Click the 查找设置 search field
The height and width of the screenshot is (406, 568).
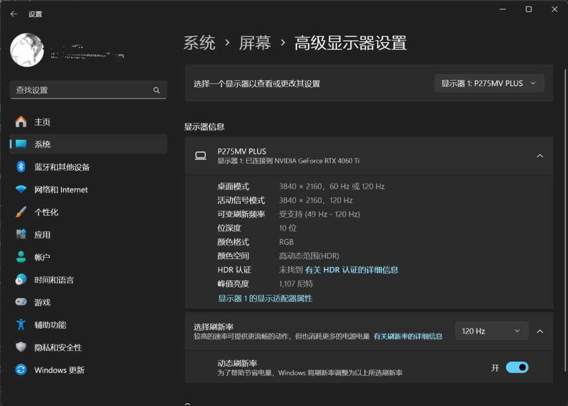pyautogui.click(x=83, y=90)
